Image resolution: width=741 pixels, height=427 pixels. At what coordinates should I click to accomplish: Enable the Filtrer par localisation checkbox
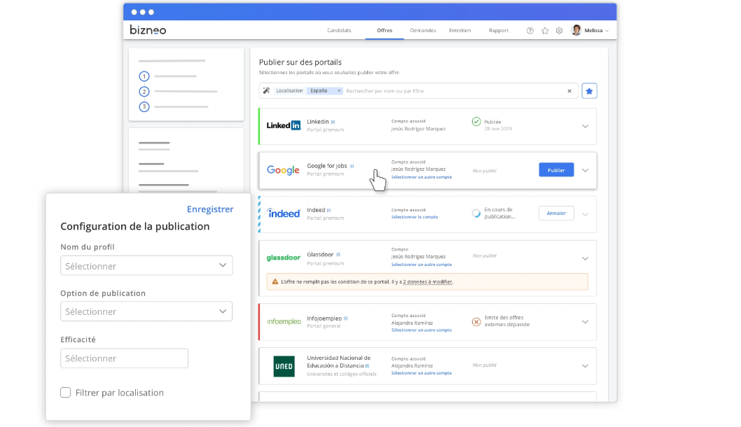(65, 393)
